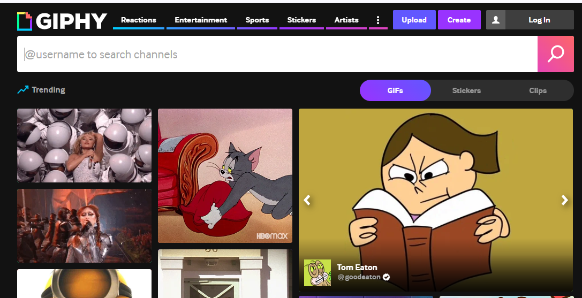Click verified badge next to @goodeaton
This screenshot has height=298, width=582.
(387, 277)
